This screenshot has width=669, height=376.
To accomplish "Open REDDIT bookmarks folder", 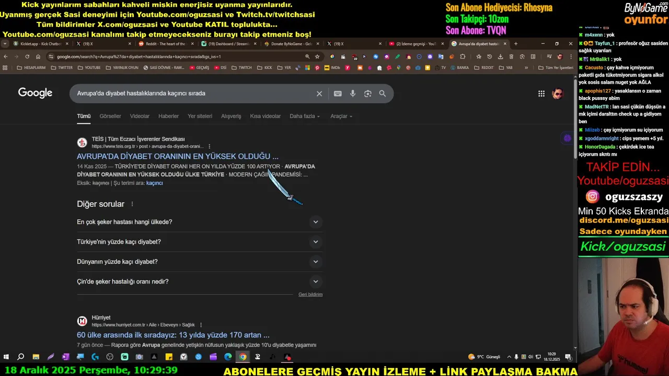I will point(483,67).
